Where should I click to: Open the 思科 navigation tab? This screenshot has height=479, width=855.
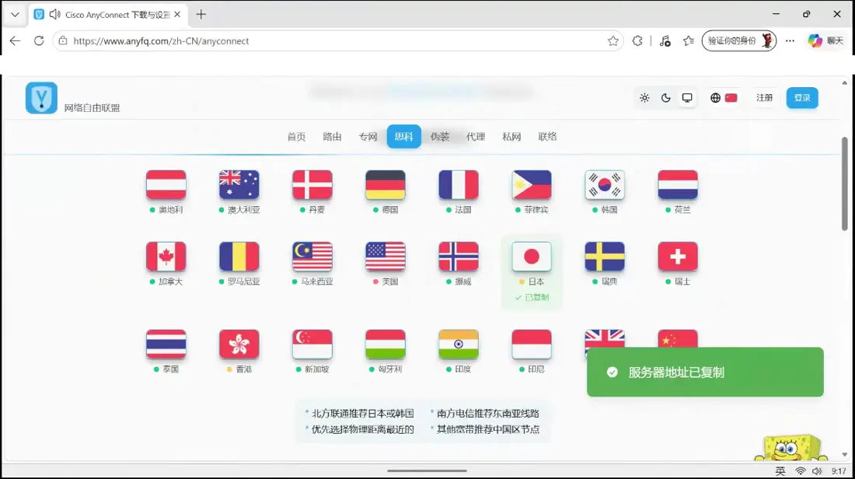click(x=404, y=136)
